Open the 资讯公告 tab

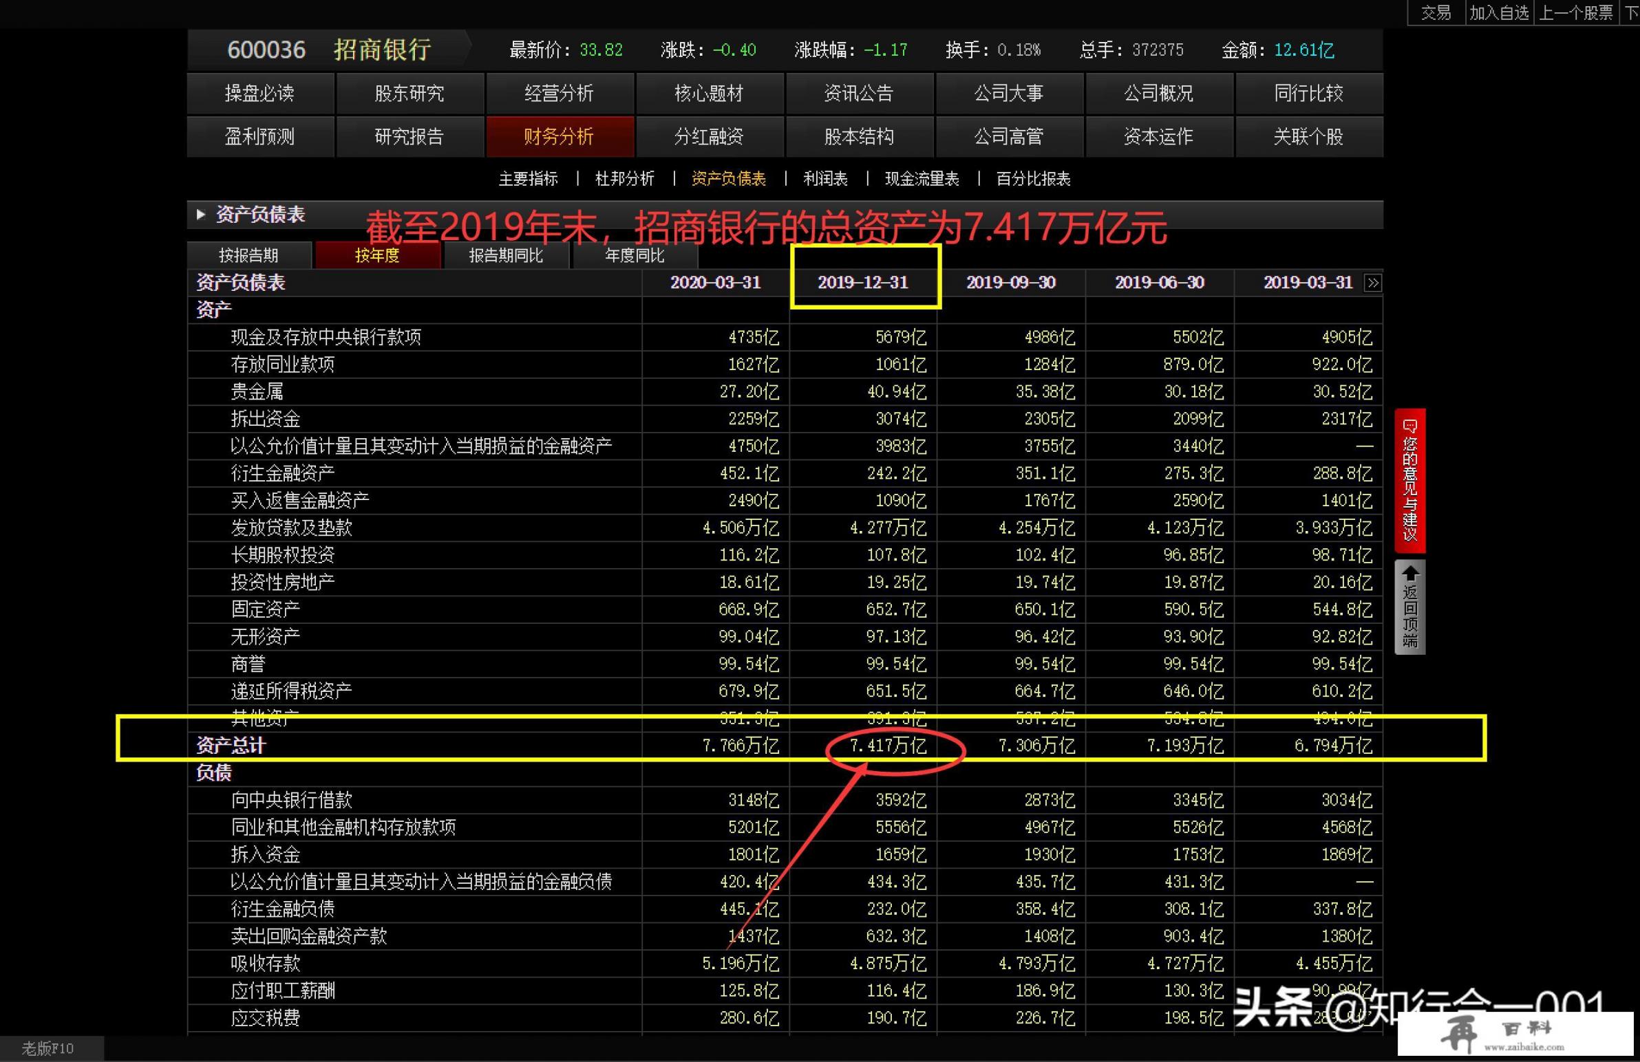coord(859,93)
